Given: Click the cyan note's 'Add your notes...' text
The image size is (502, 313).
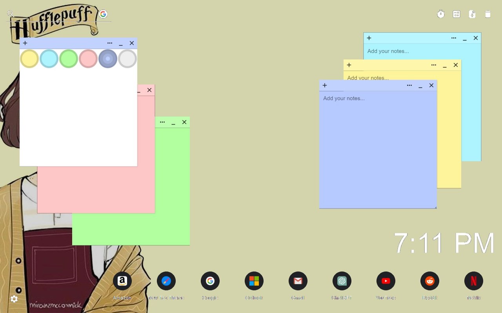Looking at the screenshot, I should [388, 51].
